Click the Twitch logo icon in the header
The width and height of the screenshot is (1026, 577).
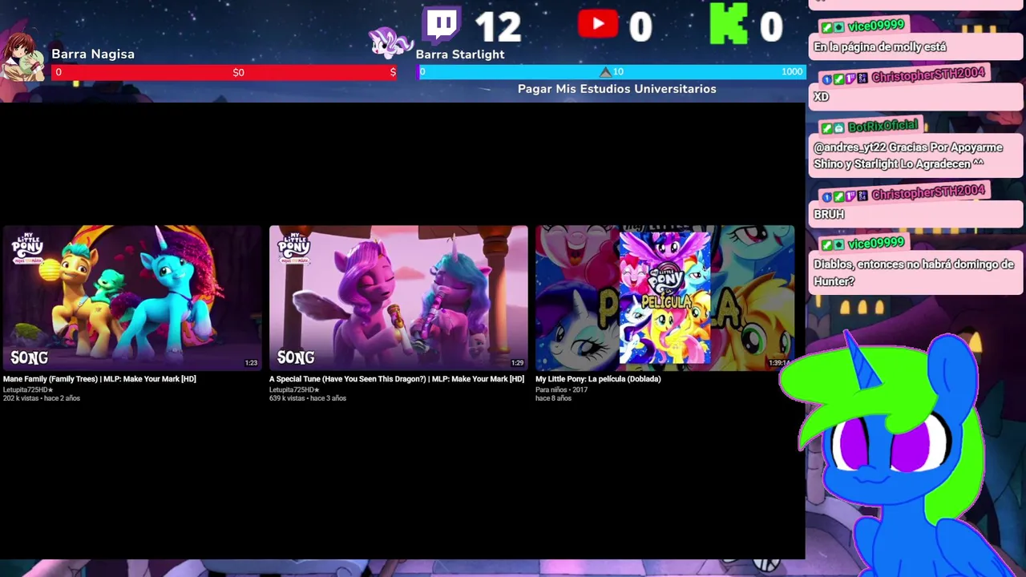442,24
